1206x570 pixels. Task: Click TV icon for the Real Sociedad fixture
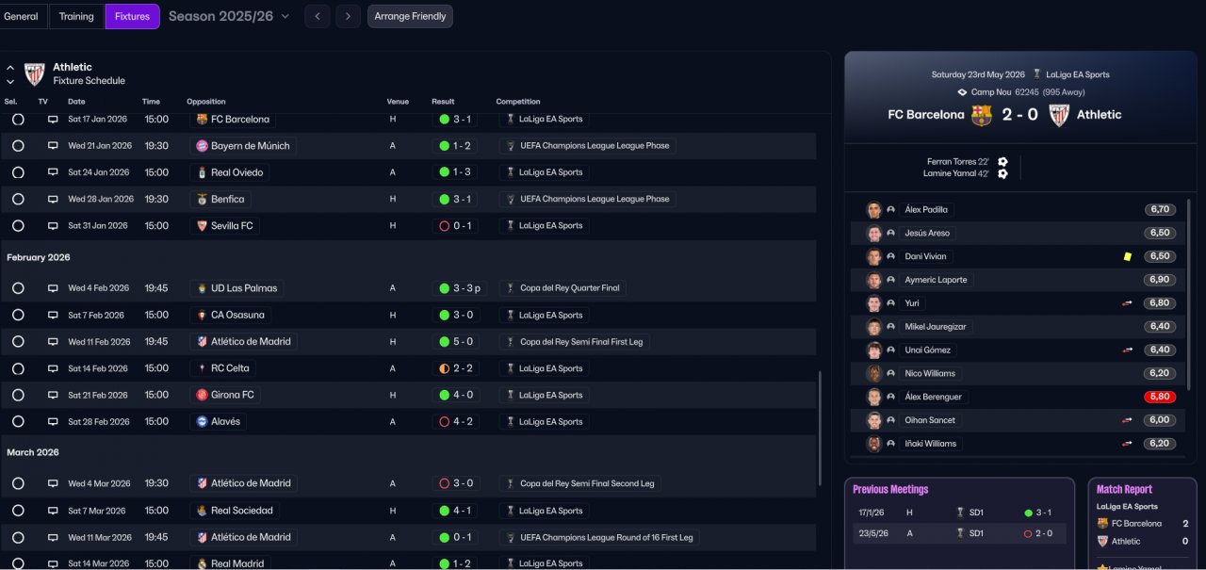pos(53,511)
